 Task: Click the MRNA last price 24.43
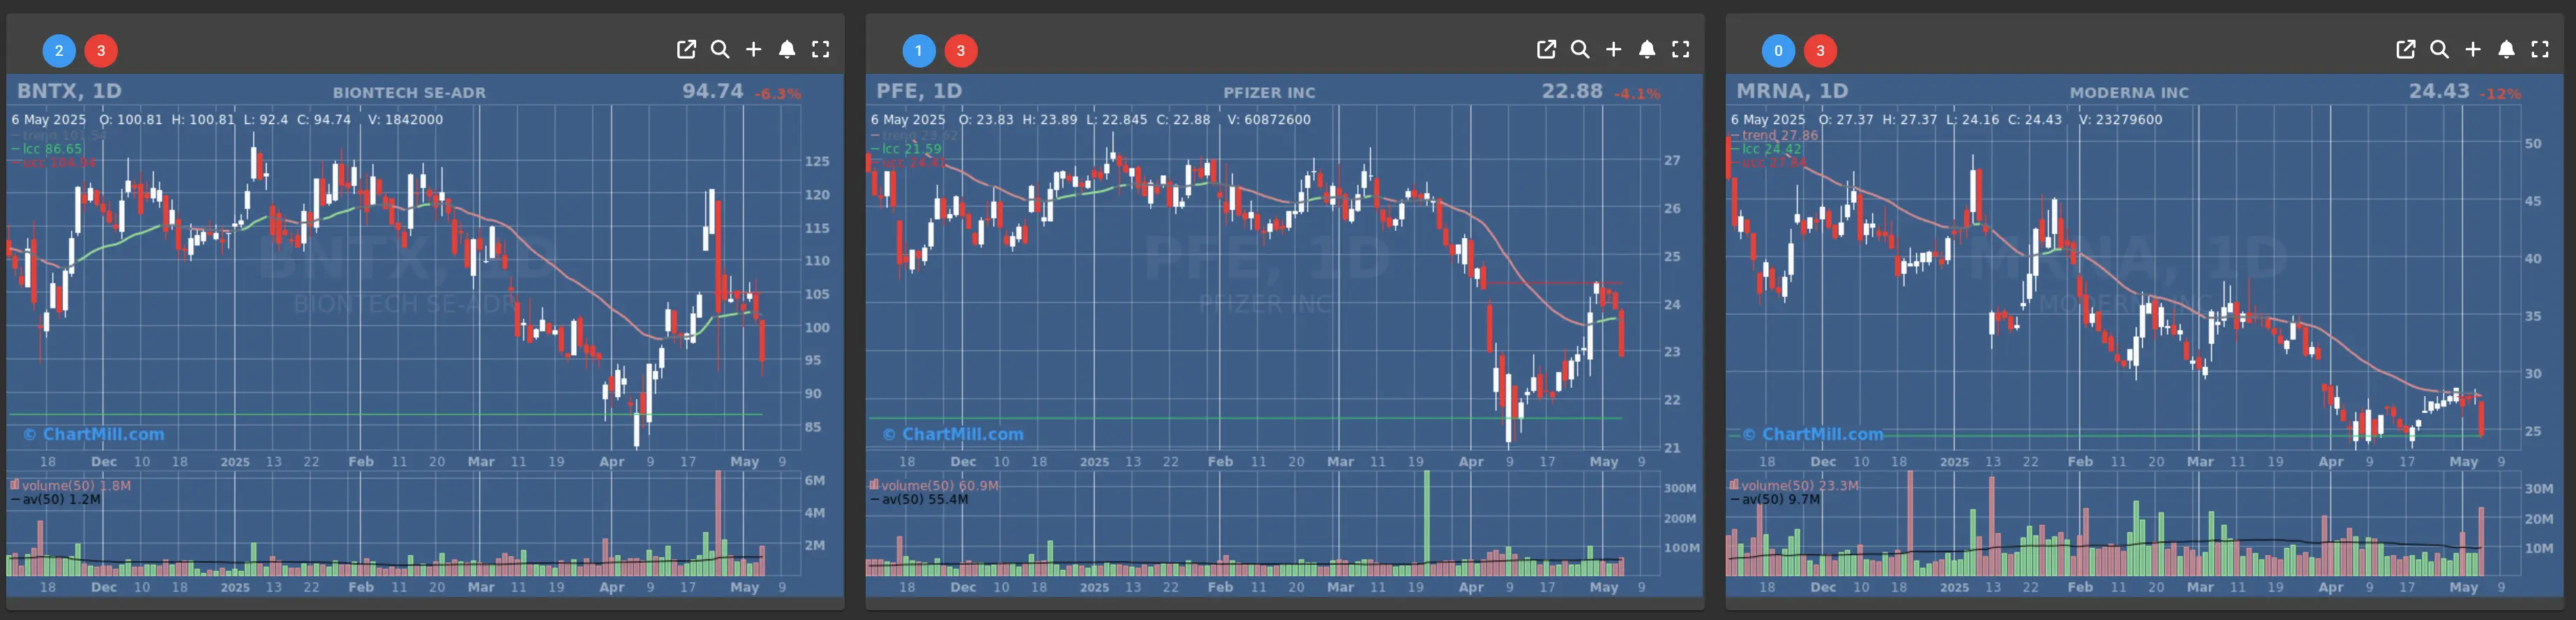click(x=2439, y=91)
